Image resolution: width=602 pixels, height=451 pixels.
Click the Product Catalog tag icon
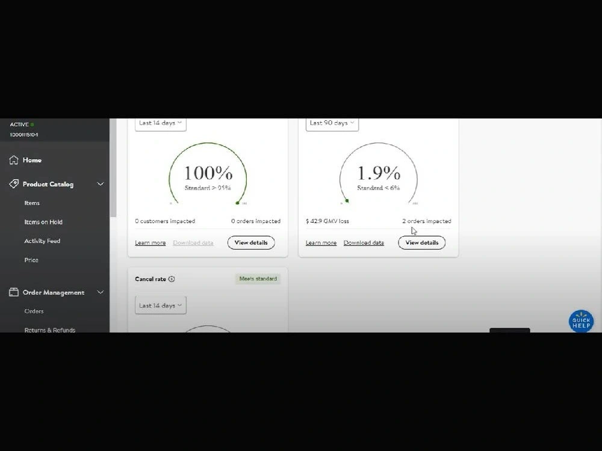point(14,183)
